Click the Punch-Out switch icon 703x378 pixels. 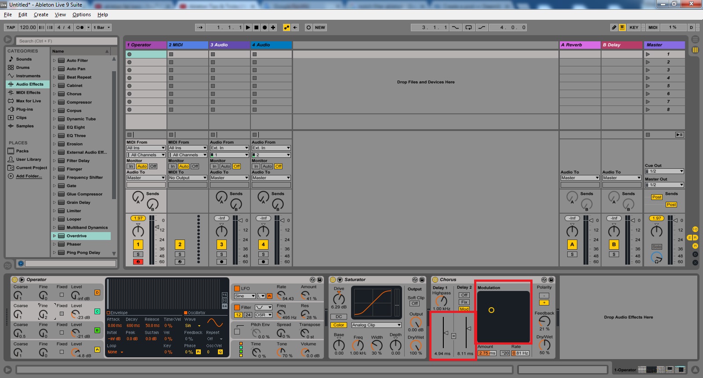(x=482, y=27)
